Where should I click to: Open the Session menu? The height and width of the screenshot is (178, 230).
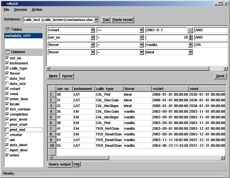(x=20, y=10)
